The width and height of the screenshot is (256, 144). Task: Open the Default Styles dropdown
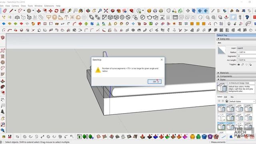[x=242, y=101]
